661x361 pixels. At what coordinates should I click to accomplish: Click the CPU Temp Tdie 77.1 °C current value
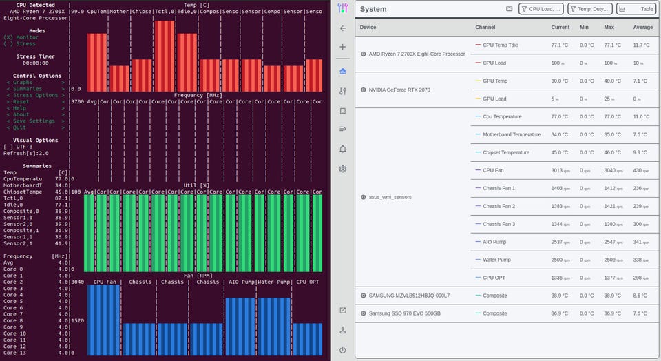[559, 45]
